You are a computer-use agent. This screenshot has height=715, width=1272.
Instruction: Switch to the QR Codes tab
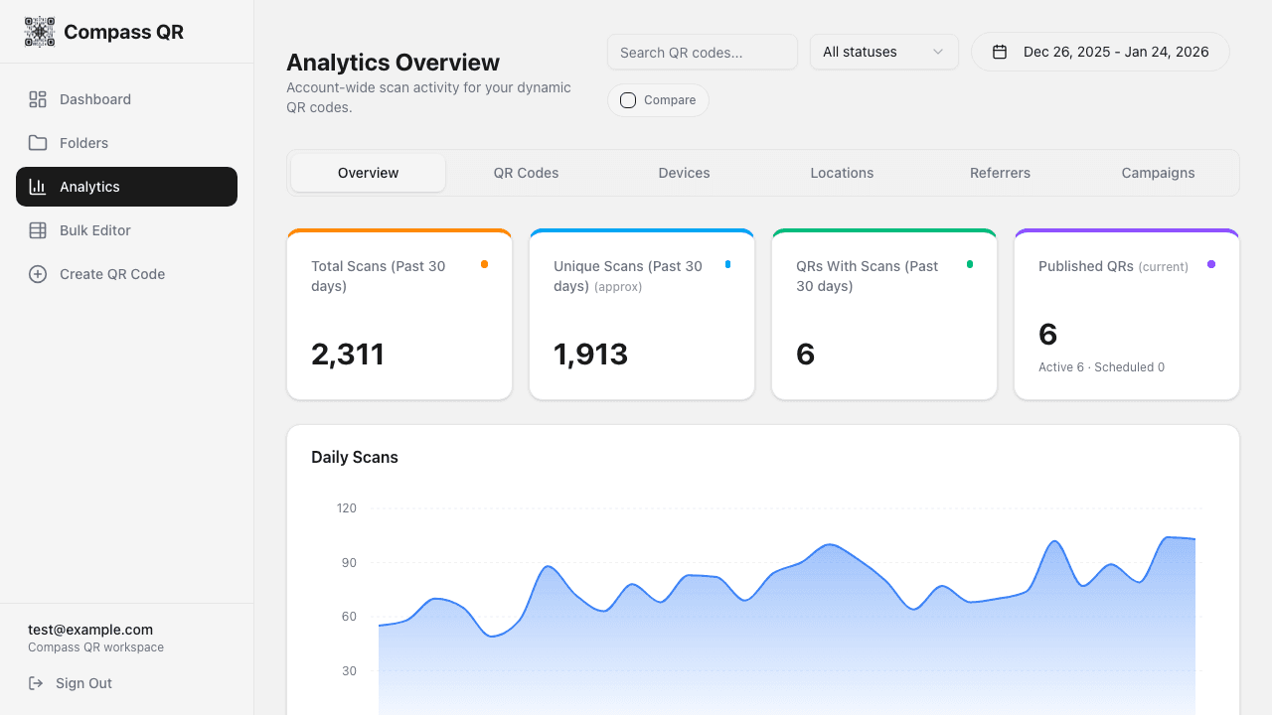(x=526, y=173)
